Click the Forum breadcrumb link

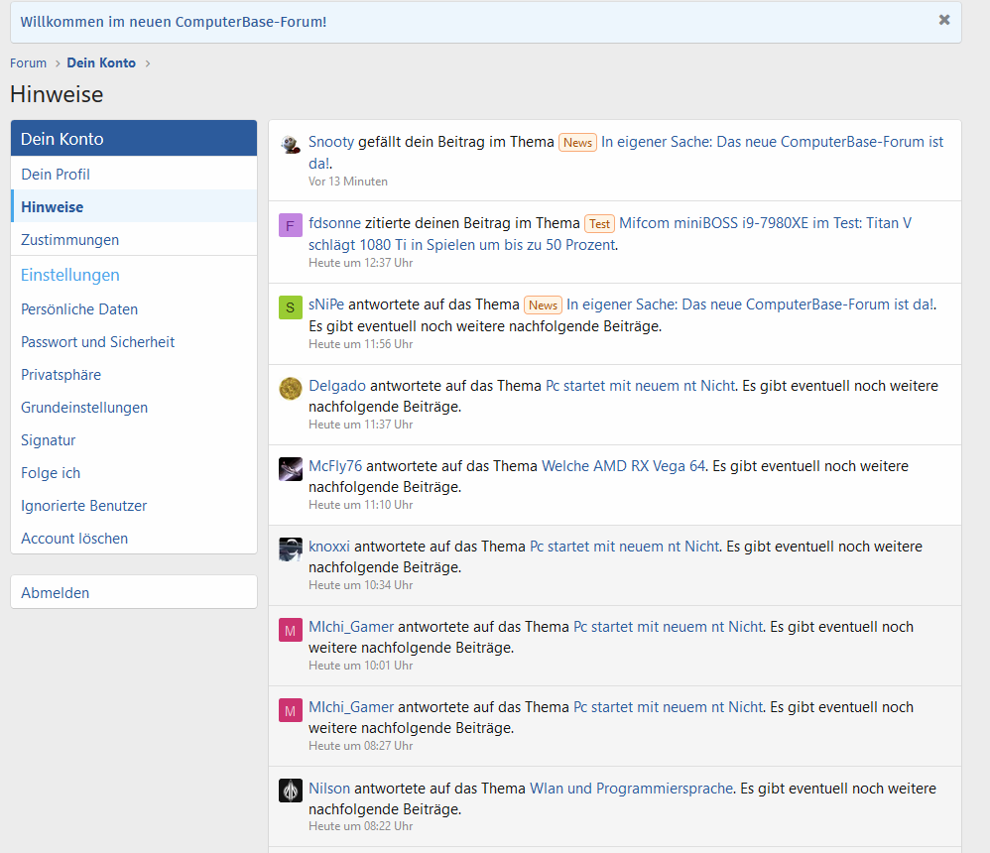pyautogui.click(x=29, y=63)
